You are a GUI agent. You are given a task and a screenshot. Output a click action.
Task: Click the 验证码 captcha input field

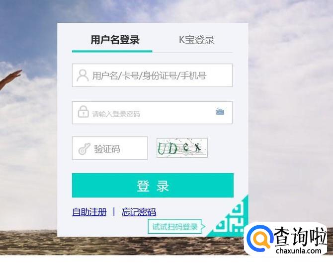click(x=110, y=148)
